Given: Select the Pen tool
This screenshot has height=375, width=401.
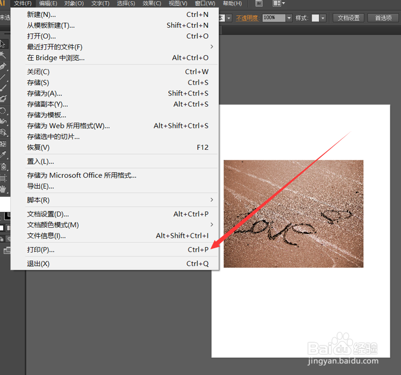Looking at the screenshot, I should point(3,66).
